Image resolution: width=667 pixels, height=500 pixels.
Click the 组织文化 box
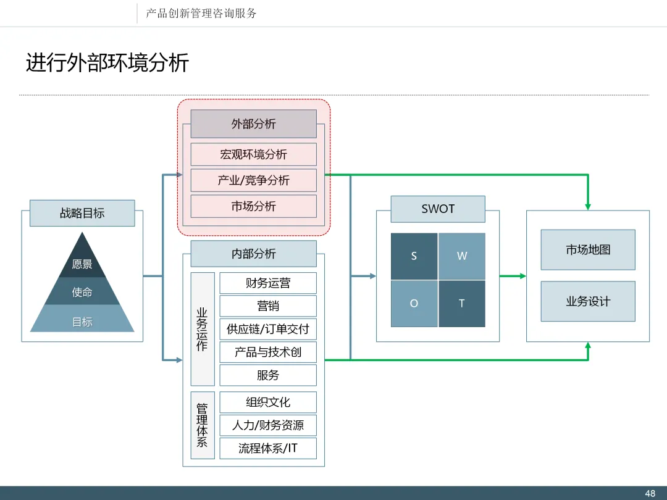(268, 402)
